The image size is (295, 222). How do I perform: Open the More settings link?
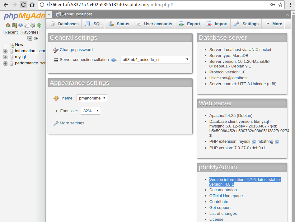72,123
